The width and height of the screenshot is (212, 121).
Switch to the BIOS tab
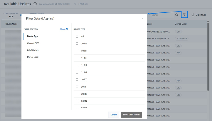pos(11,16)
